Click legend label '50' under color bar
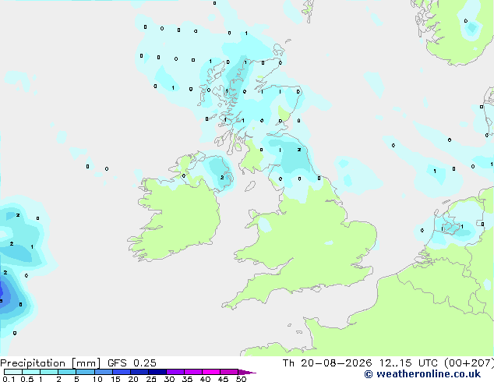494x382 pixels. pyautogui.click(x=241, y=379)
